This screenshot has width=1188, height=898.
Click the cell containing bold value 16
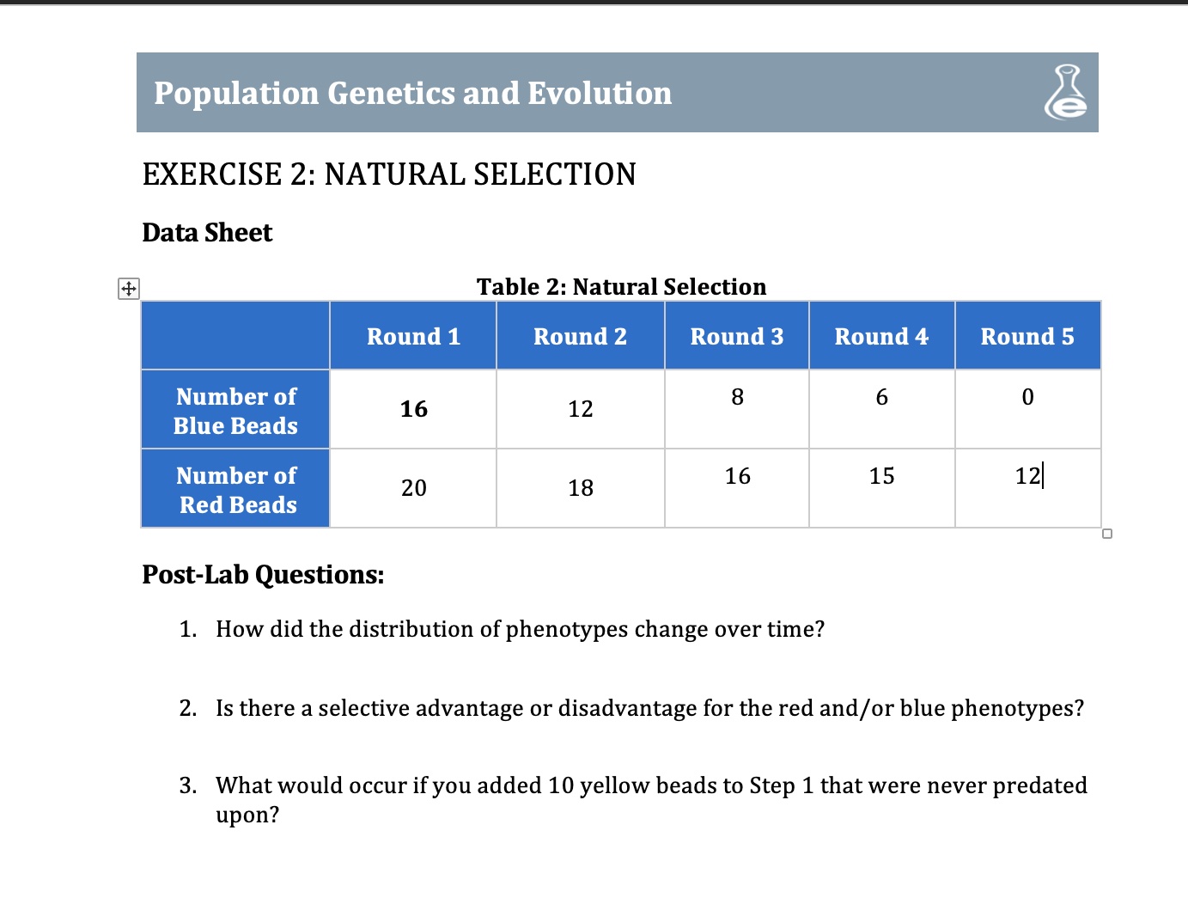point(413,409)
